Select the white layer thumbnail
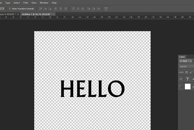Viewport: 194px width, 130px height. (x=188, y=86)
